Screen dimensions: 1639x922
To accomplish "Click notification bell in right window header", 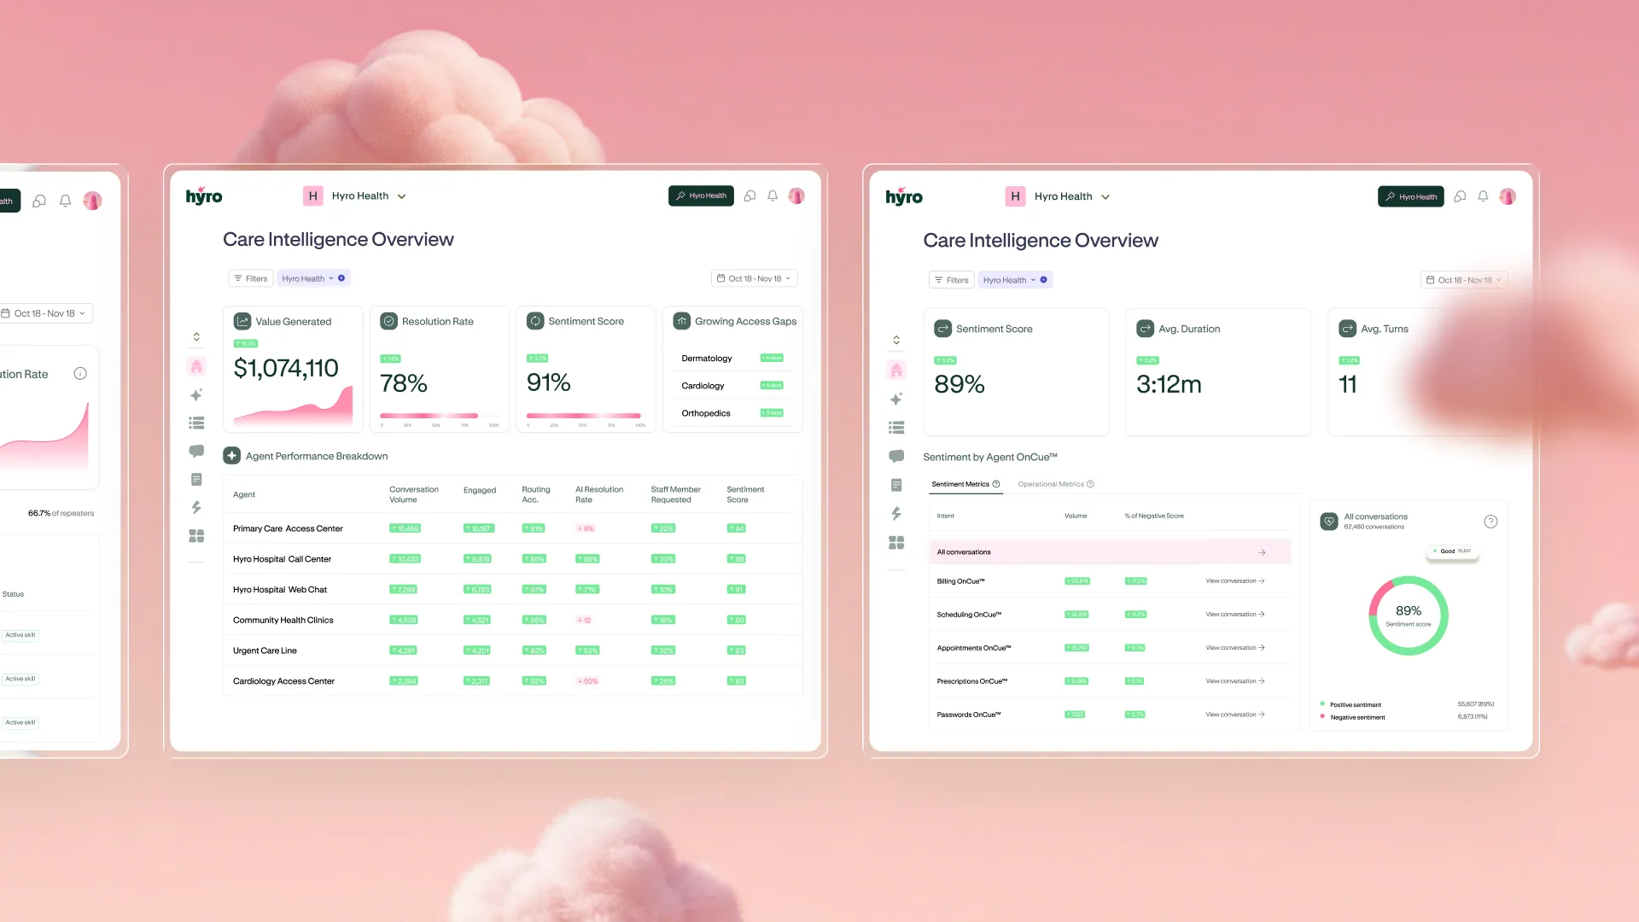I will (x=1484, y=196).
